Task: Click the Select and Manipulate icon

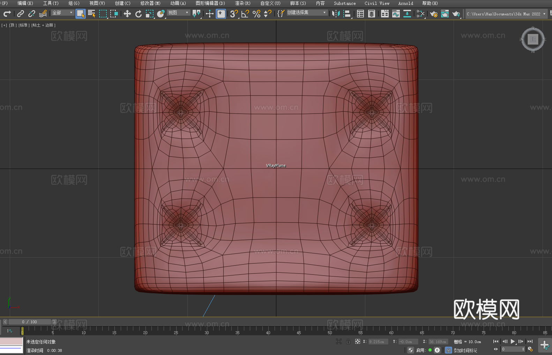Action: pyautogui.click(x=210, y=14)
